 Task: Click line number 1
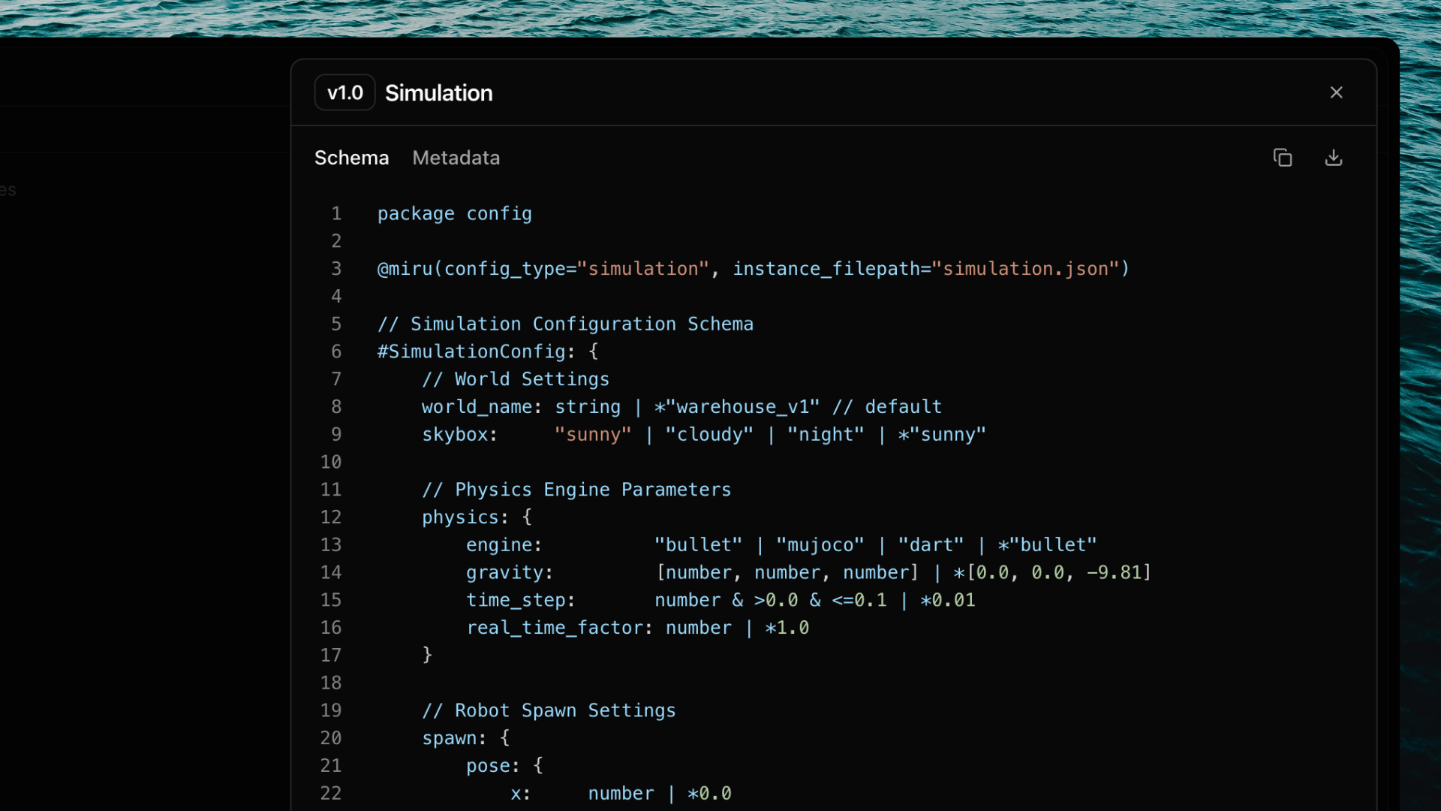point(336,214)
